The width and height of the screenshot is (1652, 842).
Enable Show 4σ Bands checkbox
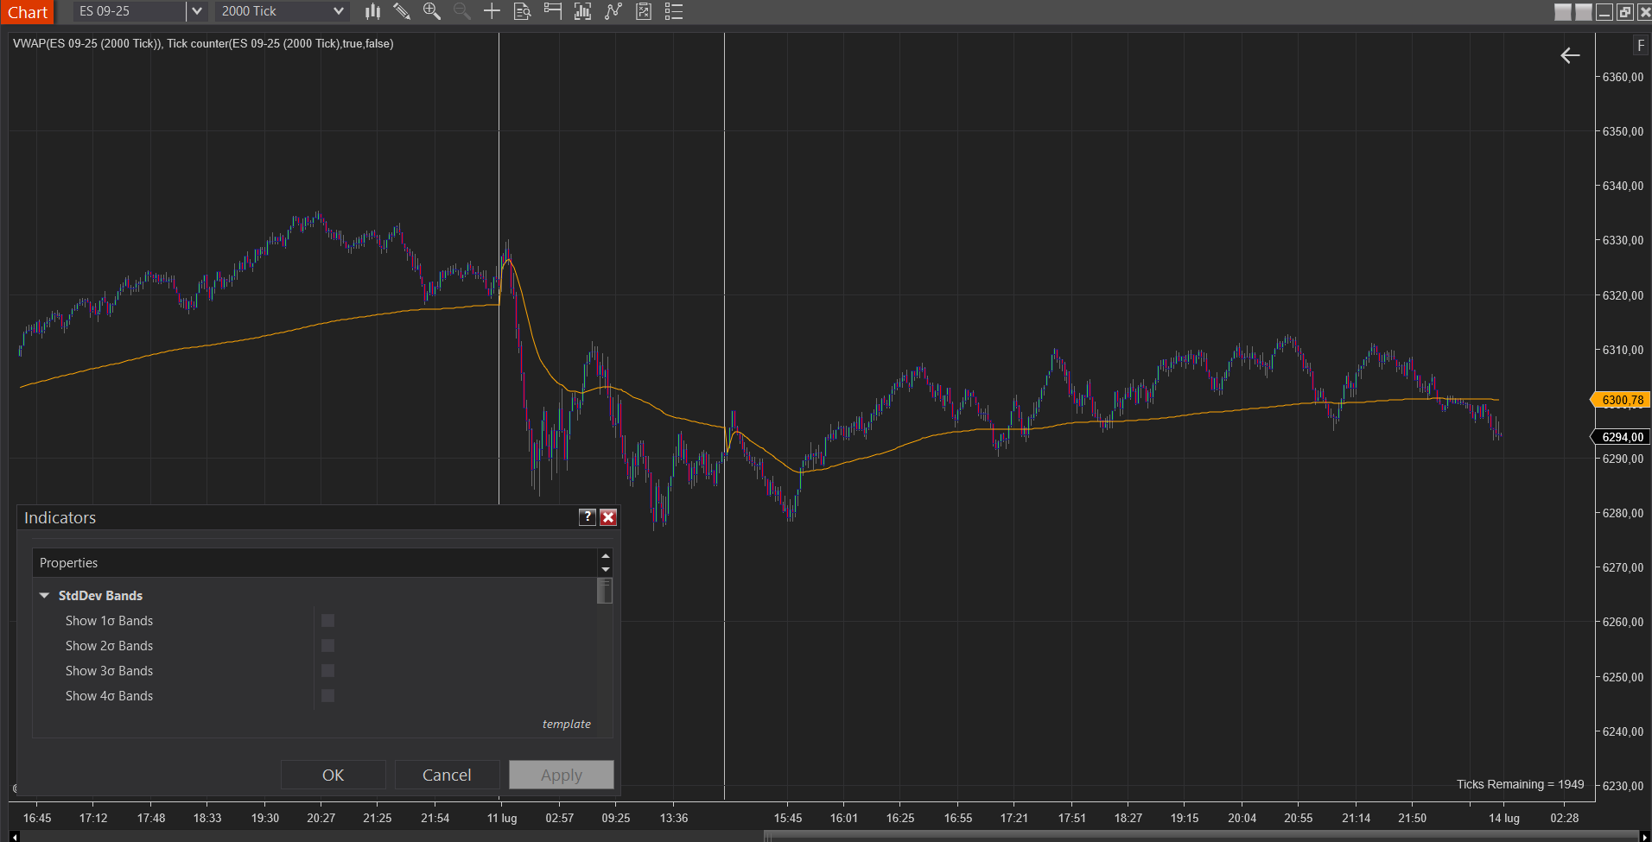click(x=327, y=695)
